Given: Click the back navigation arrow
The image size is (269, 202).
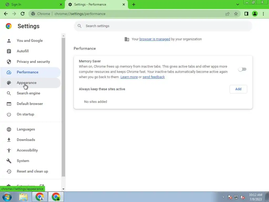Looking at the screenshot, I should [x=6, y=14].
